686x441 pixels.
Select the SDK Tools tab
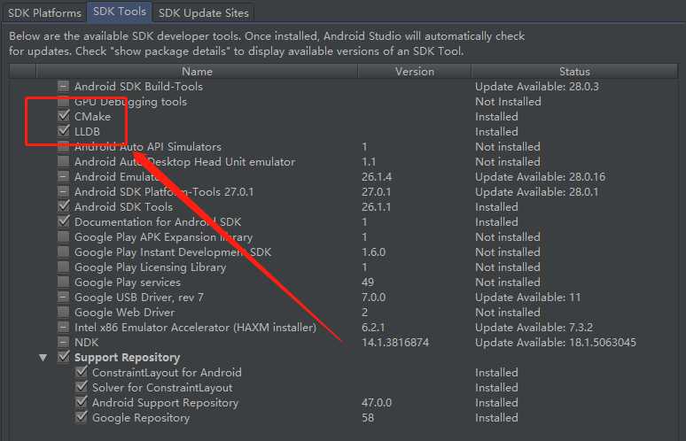point(120,12)
